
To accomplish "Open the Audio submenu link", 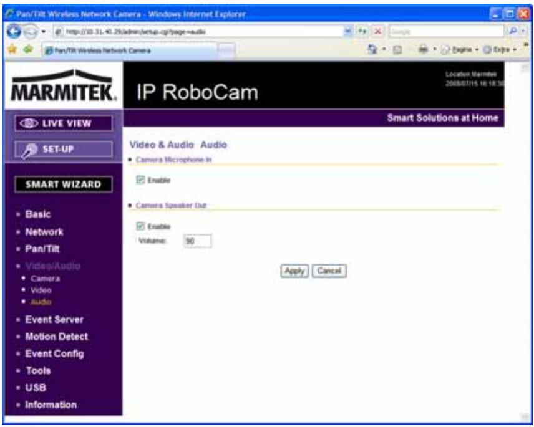I will [41, 302].
